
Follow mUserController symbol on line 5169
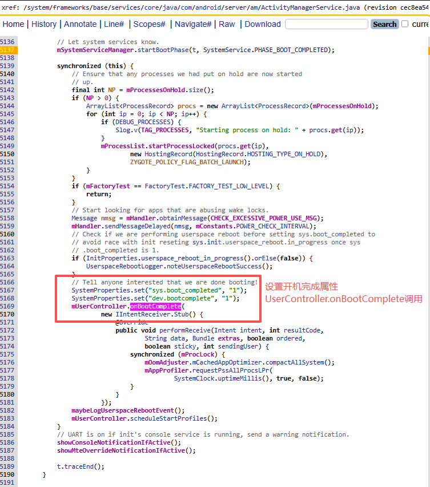click(99, 306)
